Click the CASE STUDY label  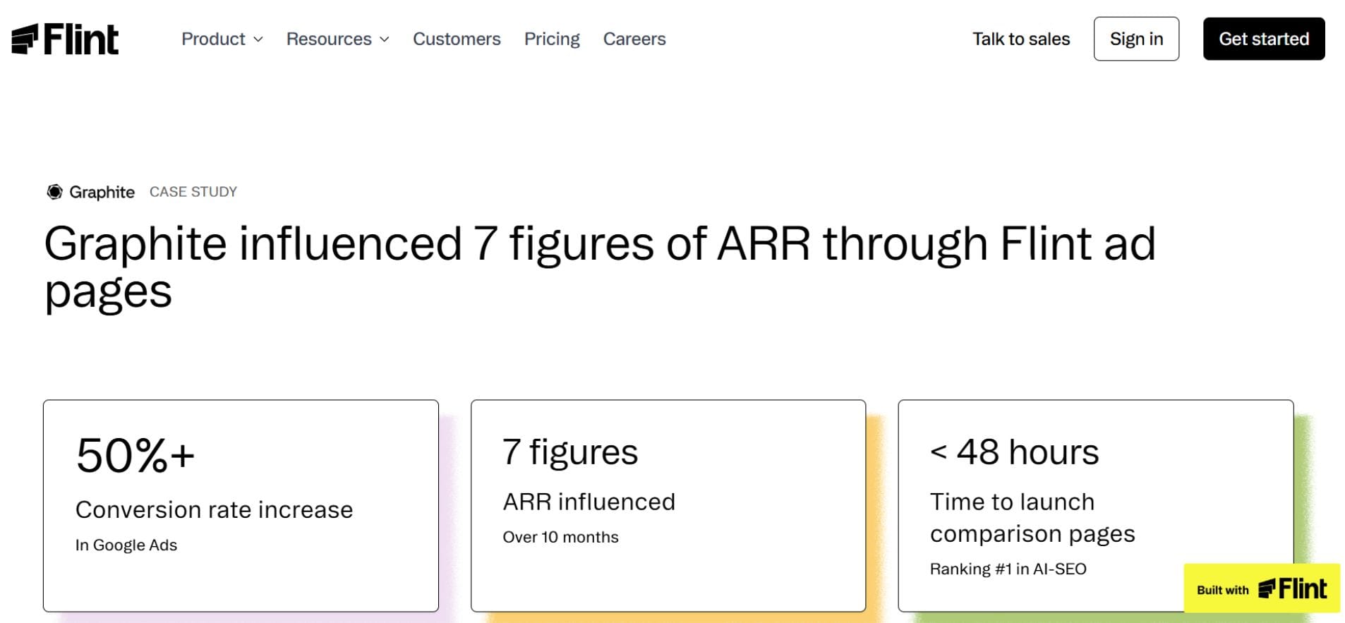coord(193,192)
